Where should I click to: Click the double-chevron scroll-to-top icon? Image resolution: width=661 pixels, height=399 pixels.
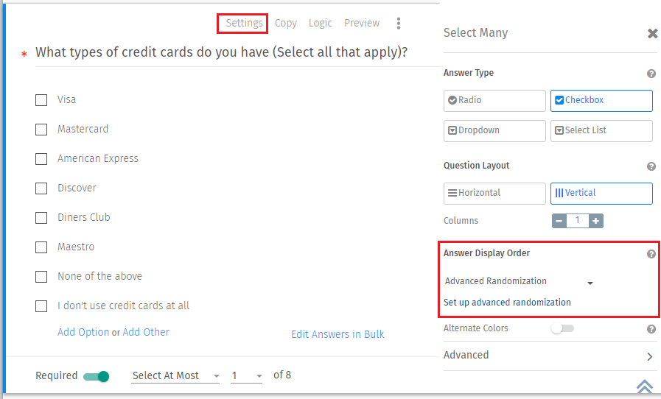pos(645,386)
